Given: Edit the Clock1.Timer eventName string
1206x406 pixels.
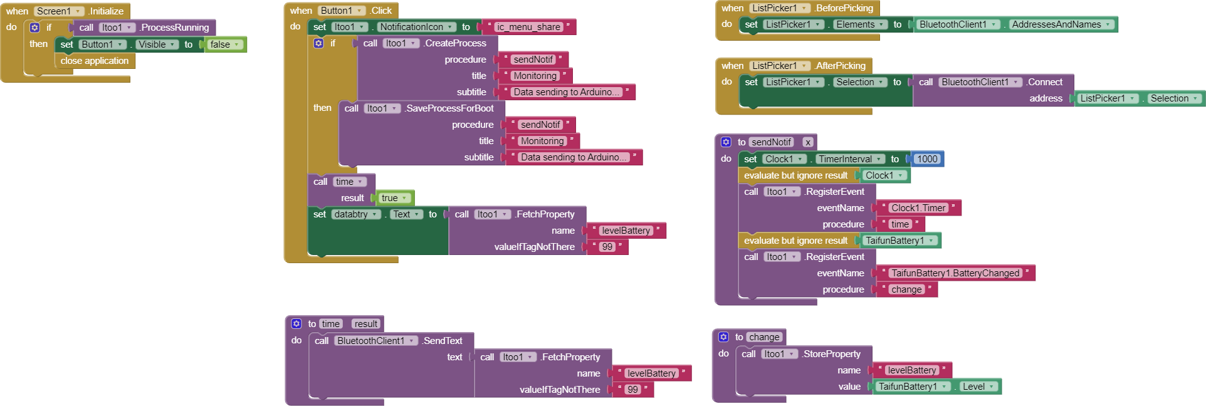Looking at the screenshot, I should point(918,208).
